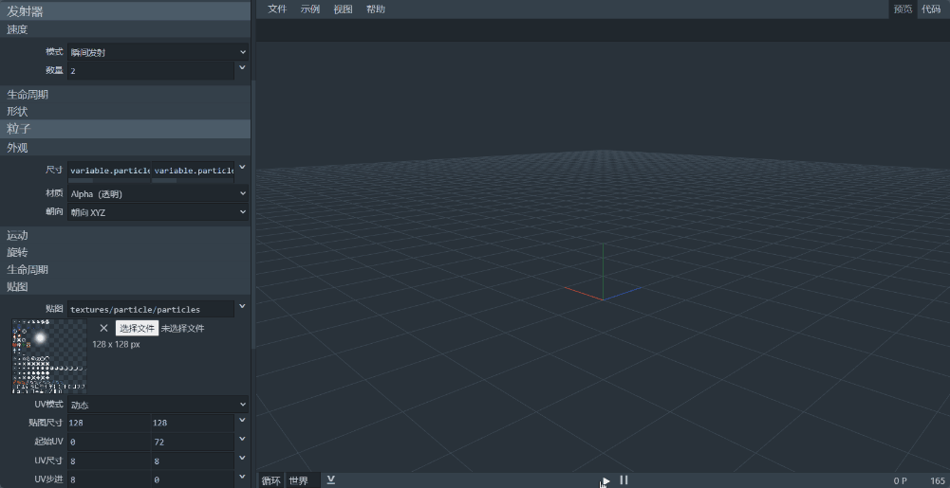Expand the 旋转 section
Viewport: 950px width, 488px height.
(125, 252)
